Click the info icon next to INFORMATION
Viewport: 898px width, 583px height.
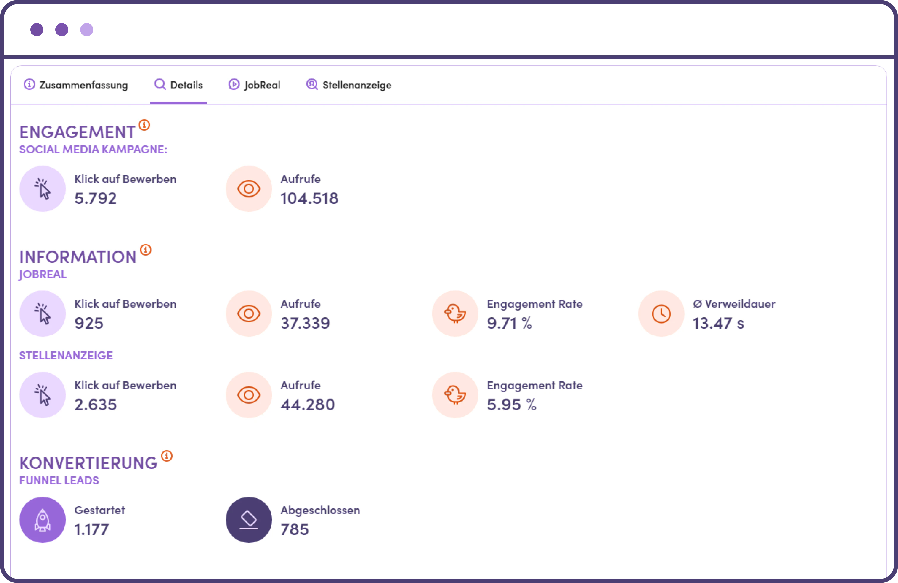pyautogui.click(x=145, y=249)
